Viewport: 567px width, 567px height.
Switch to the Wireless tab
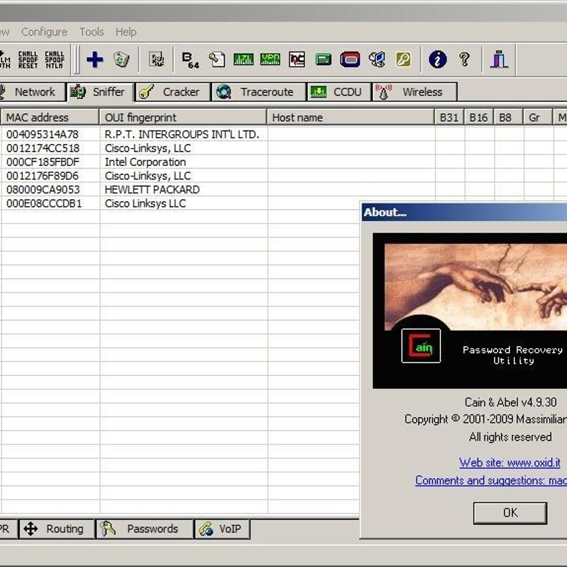415,92
